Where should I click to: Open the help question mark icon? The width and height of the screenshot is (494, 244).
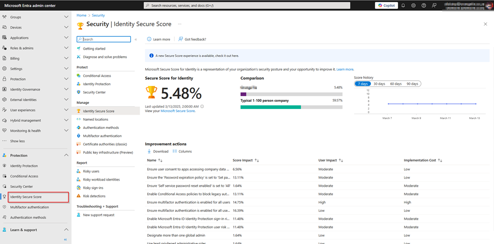[x=424, y=5]
